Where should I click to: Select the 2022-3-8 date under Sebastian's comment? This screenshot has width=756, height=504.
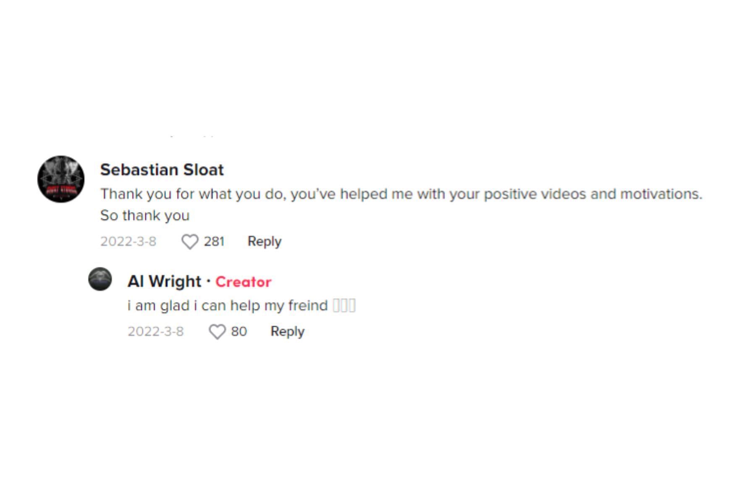(128, 241)
